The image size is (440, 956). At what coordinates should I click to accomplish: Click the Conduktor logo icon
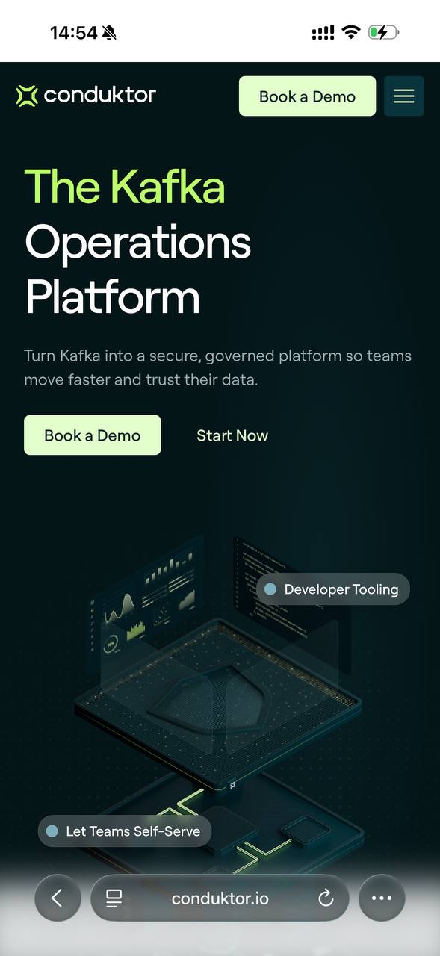coord(27,96)
